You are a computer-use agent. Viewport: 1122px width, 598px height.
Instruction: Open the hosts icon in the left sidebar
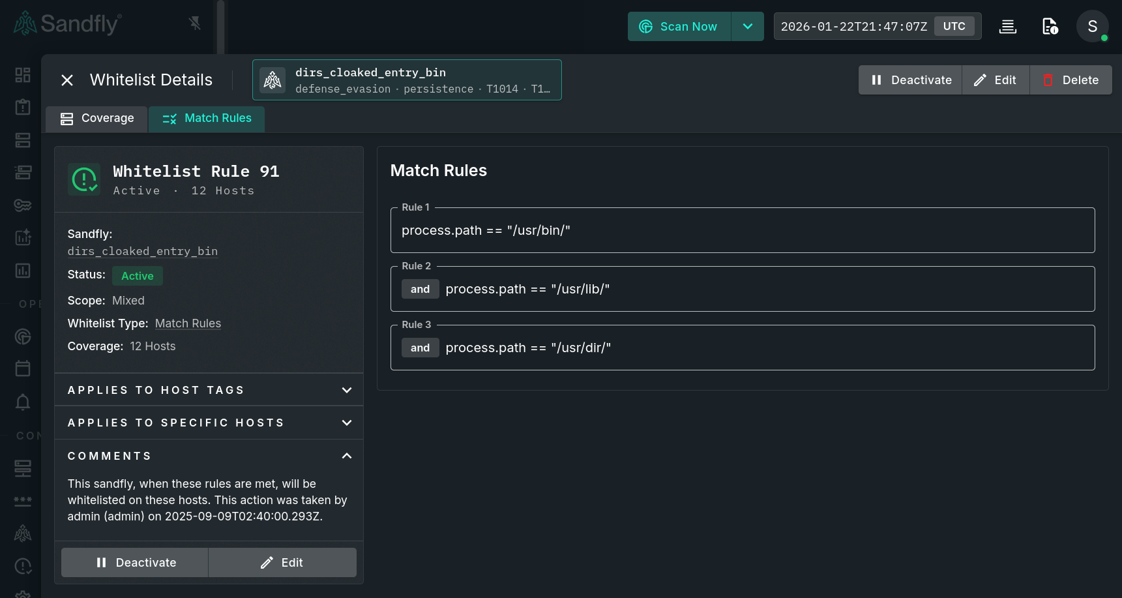[22, 140]
